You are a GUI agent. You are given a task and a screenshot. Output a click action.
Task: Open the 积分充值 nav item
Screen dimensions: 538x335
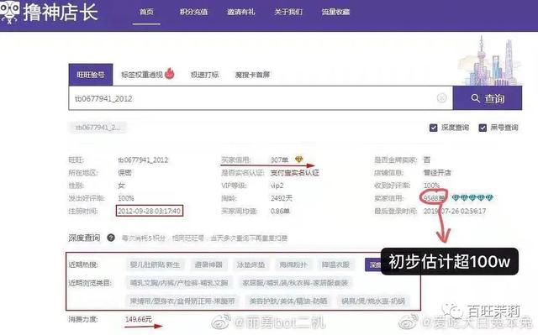(193, 12)
